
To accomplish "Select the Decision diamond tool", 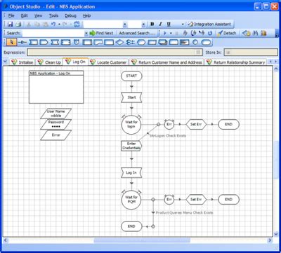I will pos(119,42).
